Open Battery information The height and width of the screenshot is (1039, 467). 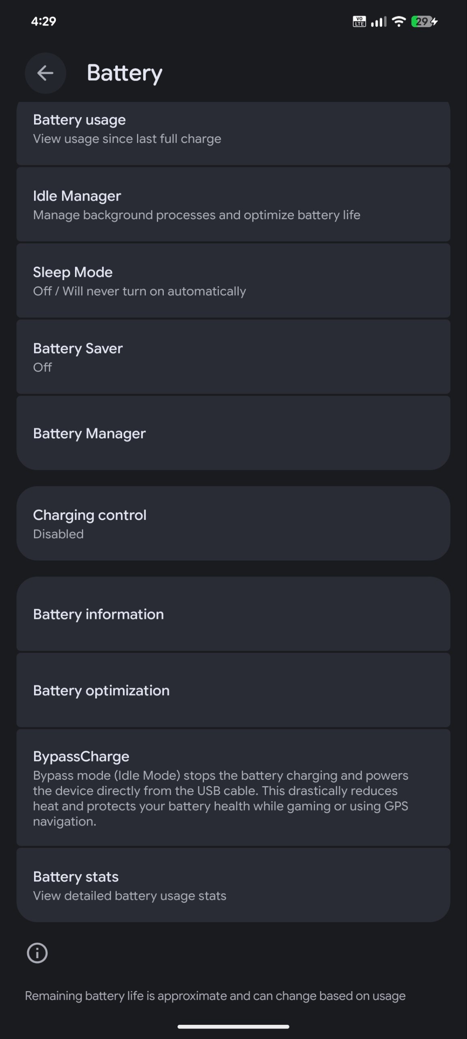click(x=233, y=614)
